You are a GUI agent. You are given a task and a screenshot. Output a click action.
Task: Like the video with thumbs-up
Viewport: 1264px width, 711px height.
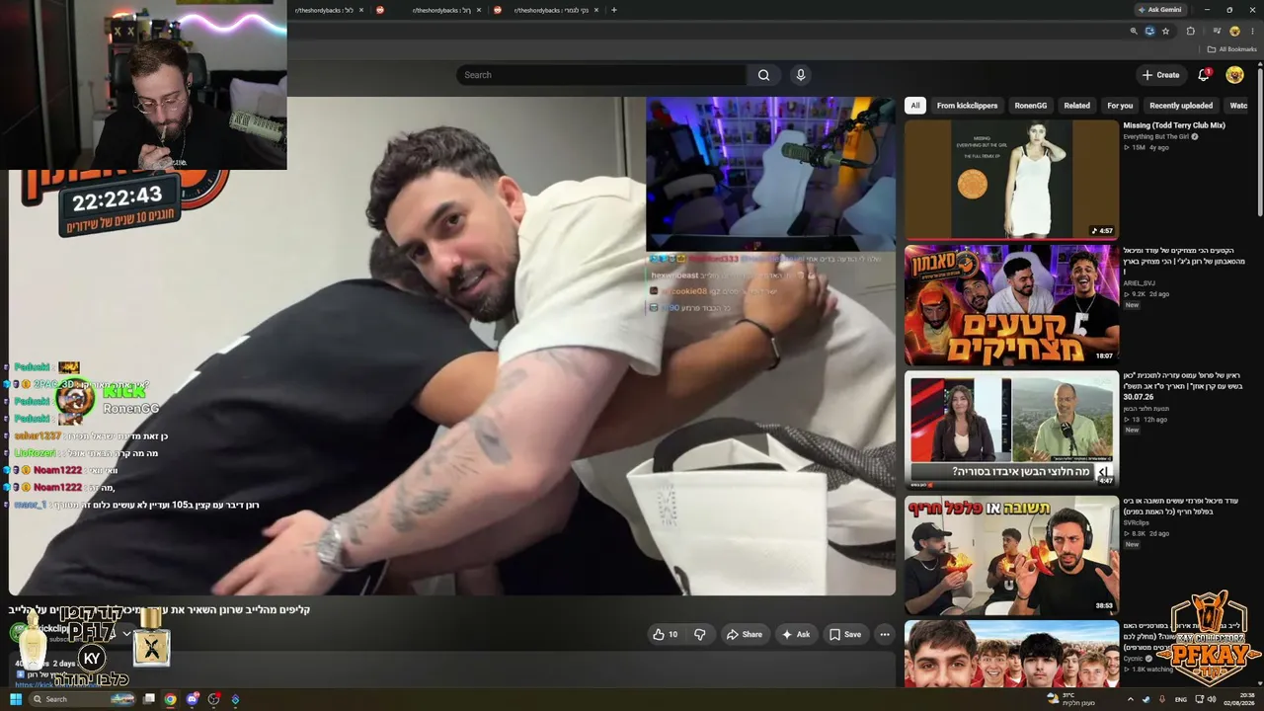click(x=666, y=634)
